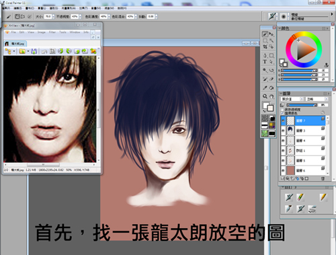Screen dimensions: 336x255
Task: Click the Brush tool icon on property bar
Action: [x=9, y=17]
